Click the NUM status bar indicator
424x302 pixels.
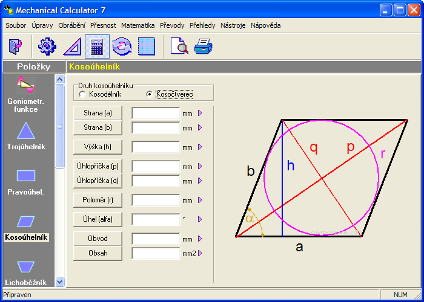coord(400,295)
